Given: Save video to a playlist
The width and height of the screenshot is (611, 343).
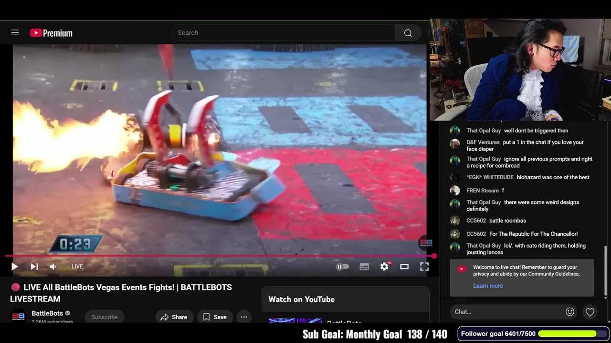Looking at the screenshot, I should (x=215, y=317).
